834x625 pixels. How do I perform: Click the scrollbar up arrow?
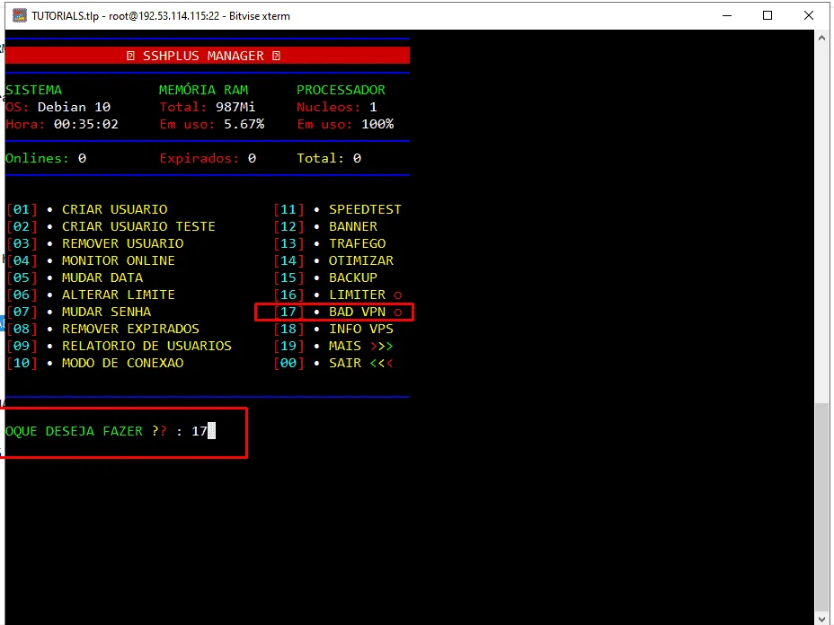coord(821,38)
